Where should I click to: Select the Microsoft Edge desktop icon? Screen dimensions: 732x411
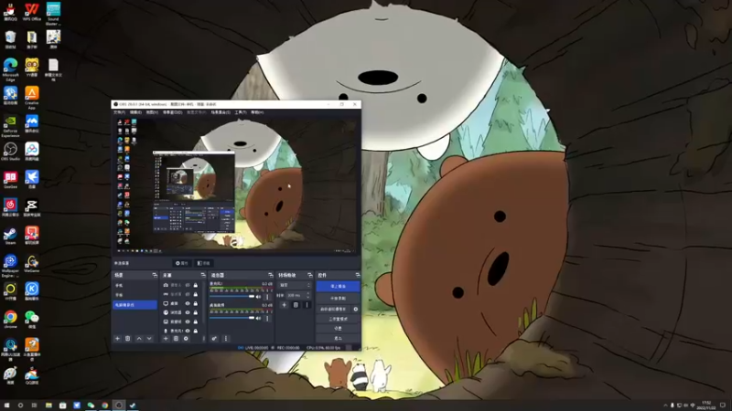(10, 70)
